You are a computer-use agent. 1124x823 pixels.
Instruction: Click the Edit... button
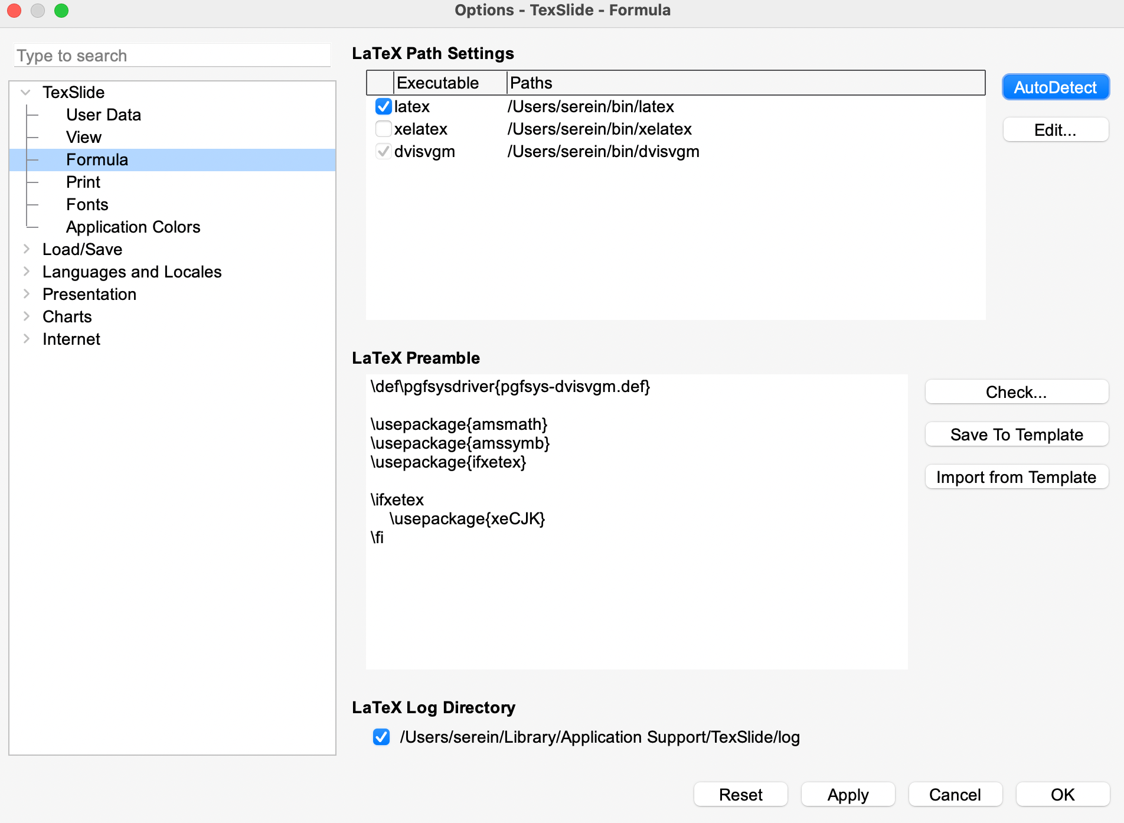click(x=1056, y=130)
